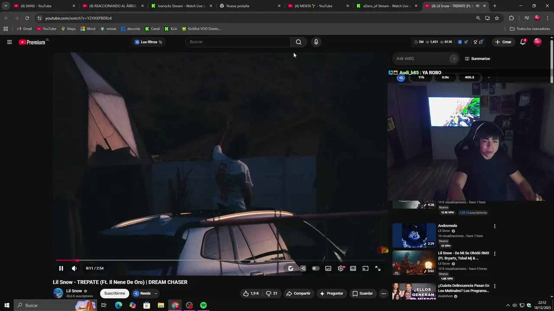
Task: Open the tab search dropdown arrow
Action: click(6, 6)
